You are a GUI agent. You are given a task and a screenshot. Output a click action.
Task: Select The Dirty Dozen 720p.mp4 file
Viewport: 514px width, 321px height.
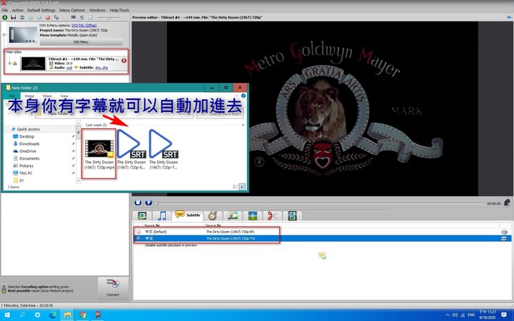tap(99, 153)
